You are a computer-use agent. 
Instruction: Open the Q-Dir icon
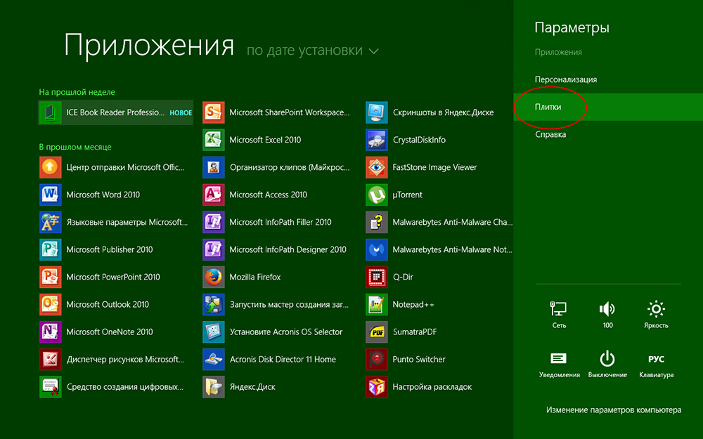click(377, 277)
